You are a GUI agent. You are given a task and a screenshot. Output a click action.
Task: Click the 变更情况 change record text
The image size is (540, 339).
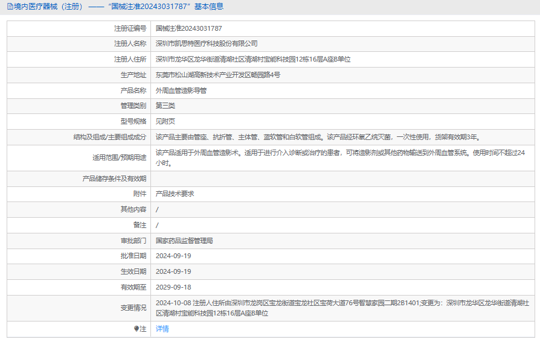342,308
